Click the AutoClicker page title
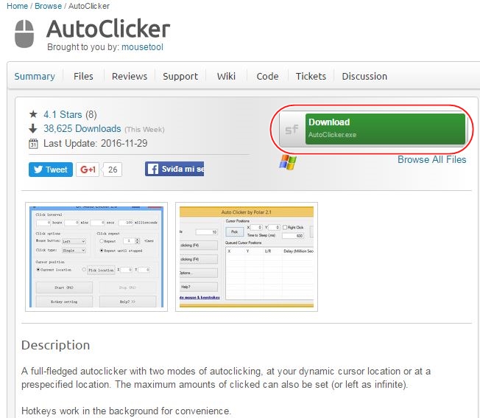The height and width of the screenshot is (418, 480). point(108,29)
